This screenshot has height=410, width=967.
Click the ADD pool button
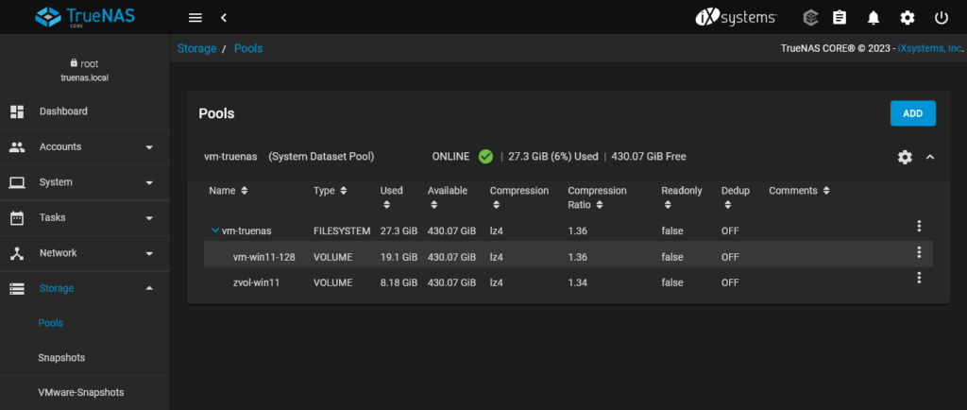pos(912,113)
